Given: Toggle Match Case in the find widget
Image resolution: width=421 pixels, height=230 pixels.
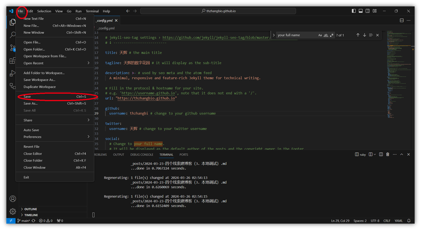Looking at the screenshot, I should pyautogui.click(x=320, y=35).
